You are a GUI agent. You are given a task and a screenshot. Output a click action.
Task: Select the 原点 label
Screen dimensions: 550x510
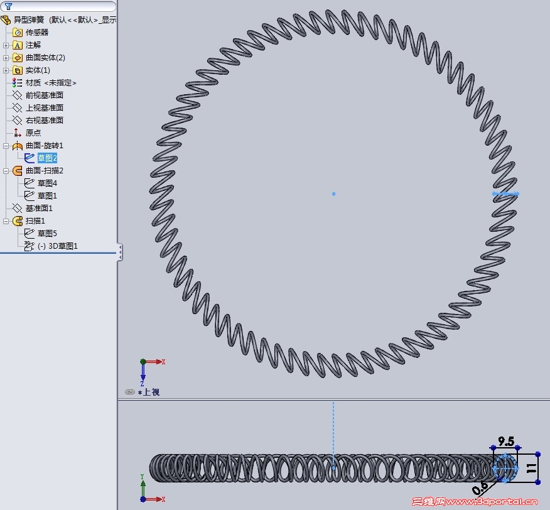pyautogui.click(x=33, y=133)
